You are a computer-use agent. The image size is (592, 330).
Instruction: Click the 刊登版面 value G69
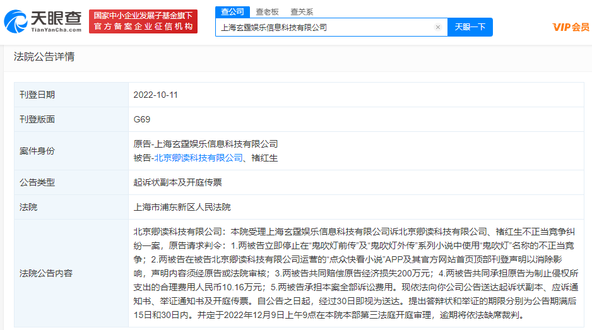point(142,119)
